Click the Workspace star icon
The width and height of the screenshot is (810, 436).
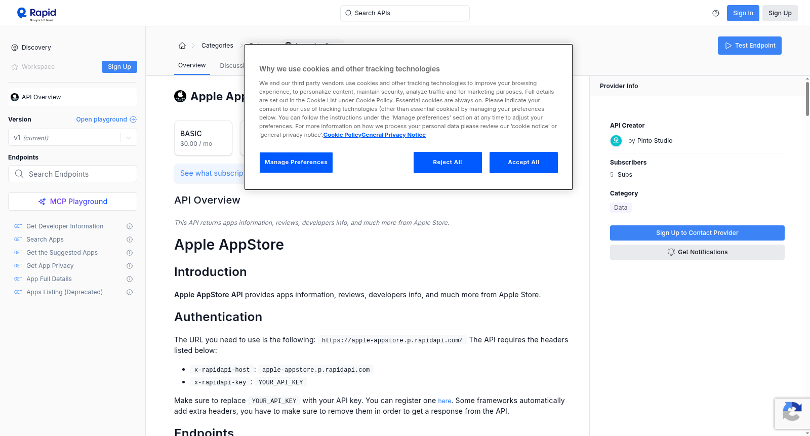click(x=15, y=67)
